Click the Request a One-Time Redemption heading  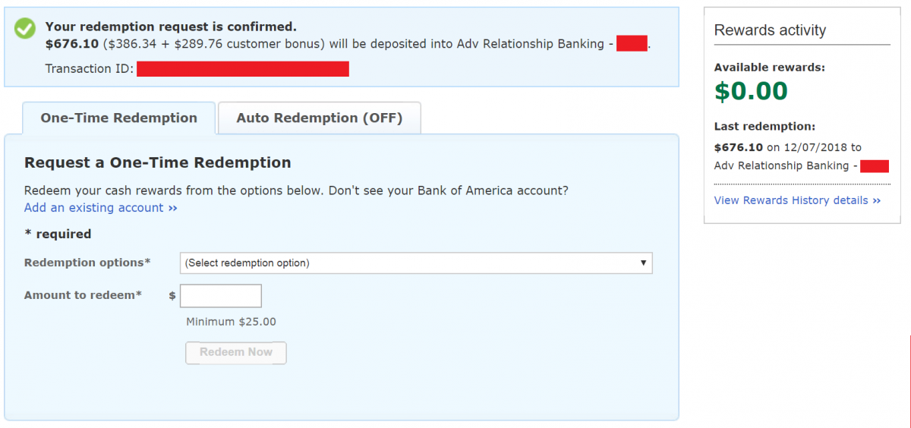pyautogui.click(x=157, y=162)
